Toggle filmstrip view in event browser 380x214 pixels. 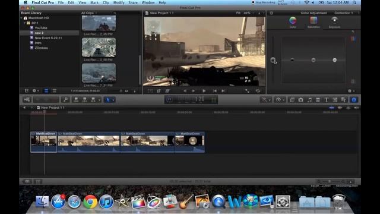(46, 91)
